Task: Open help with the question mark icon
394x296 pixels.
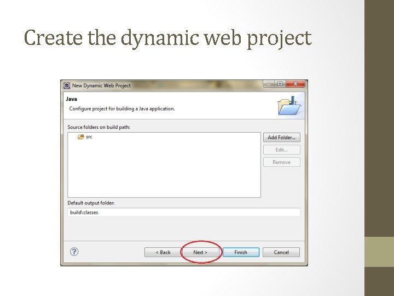Action: (74, 252)
